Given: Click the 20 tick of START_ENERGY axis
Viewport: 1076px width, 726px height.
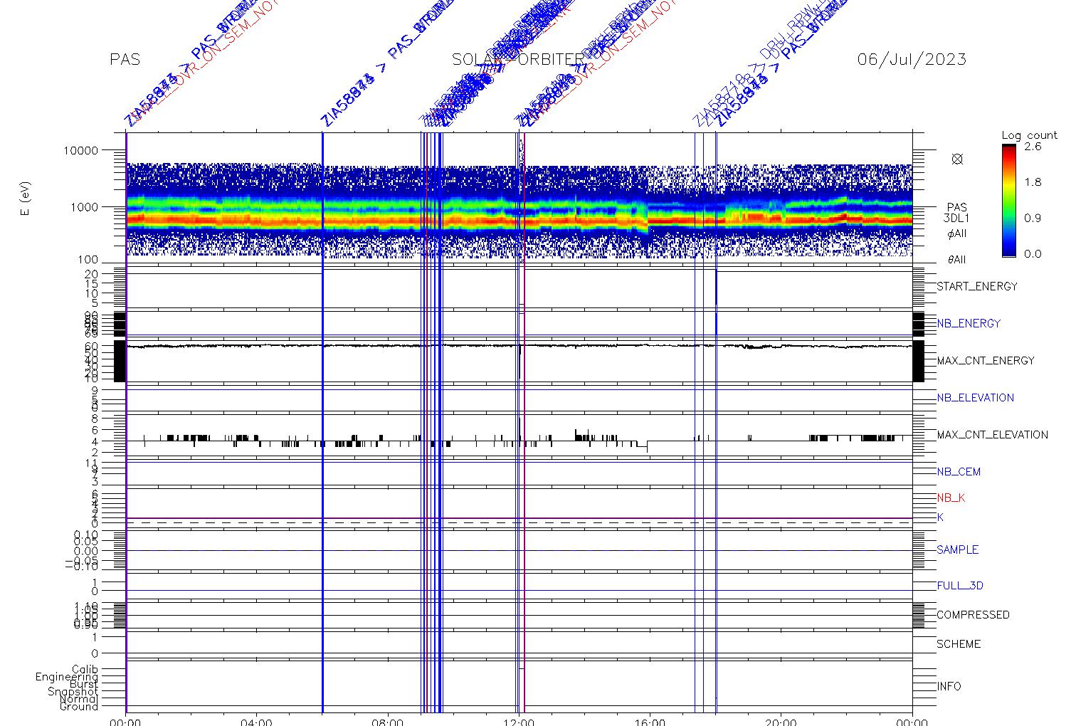Looking at the screenshot, I should [x=91, y=274].
